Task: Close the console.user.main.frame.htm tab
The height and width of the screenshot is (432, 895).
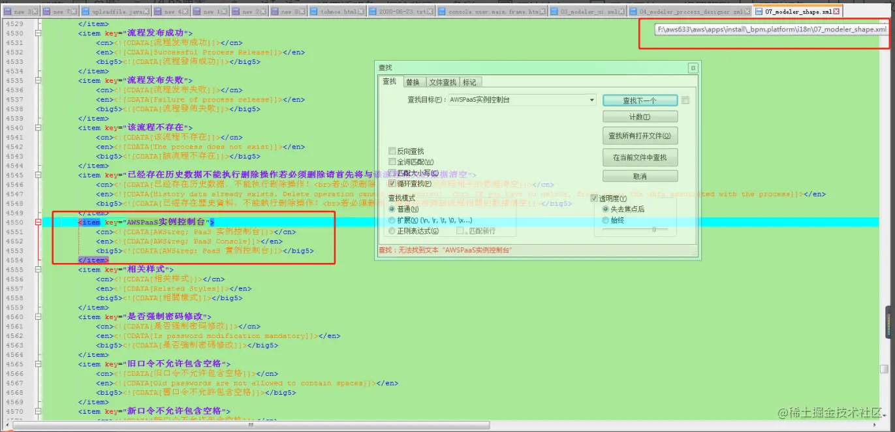Action: click(542, 12)
